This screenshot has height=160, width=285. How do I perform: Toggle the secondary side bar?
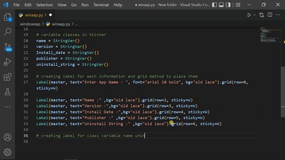point(228,5)
